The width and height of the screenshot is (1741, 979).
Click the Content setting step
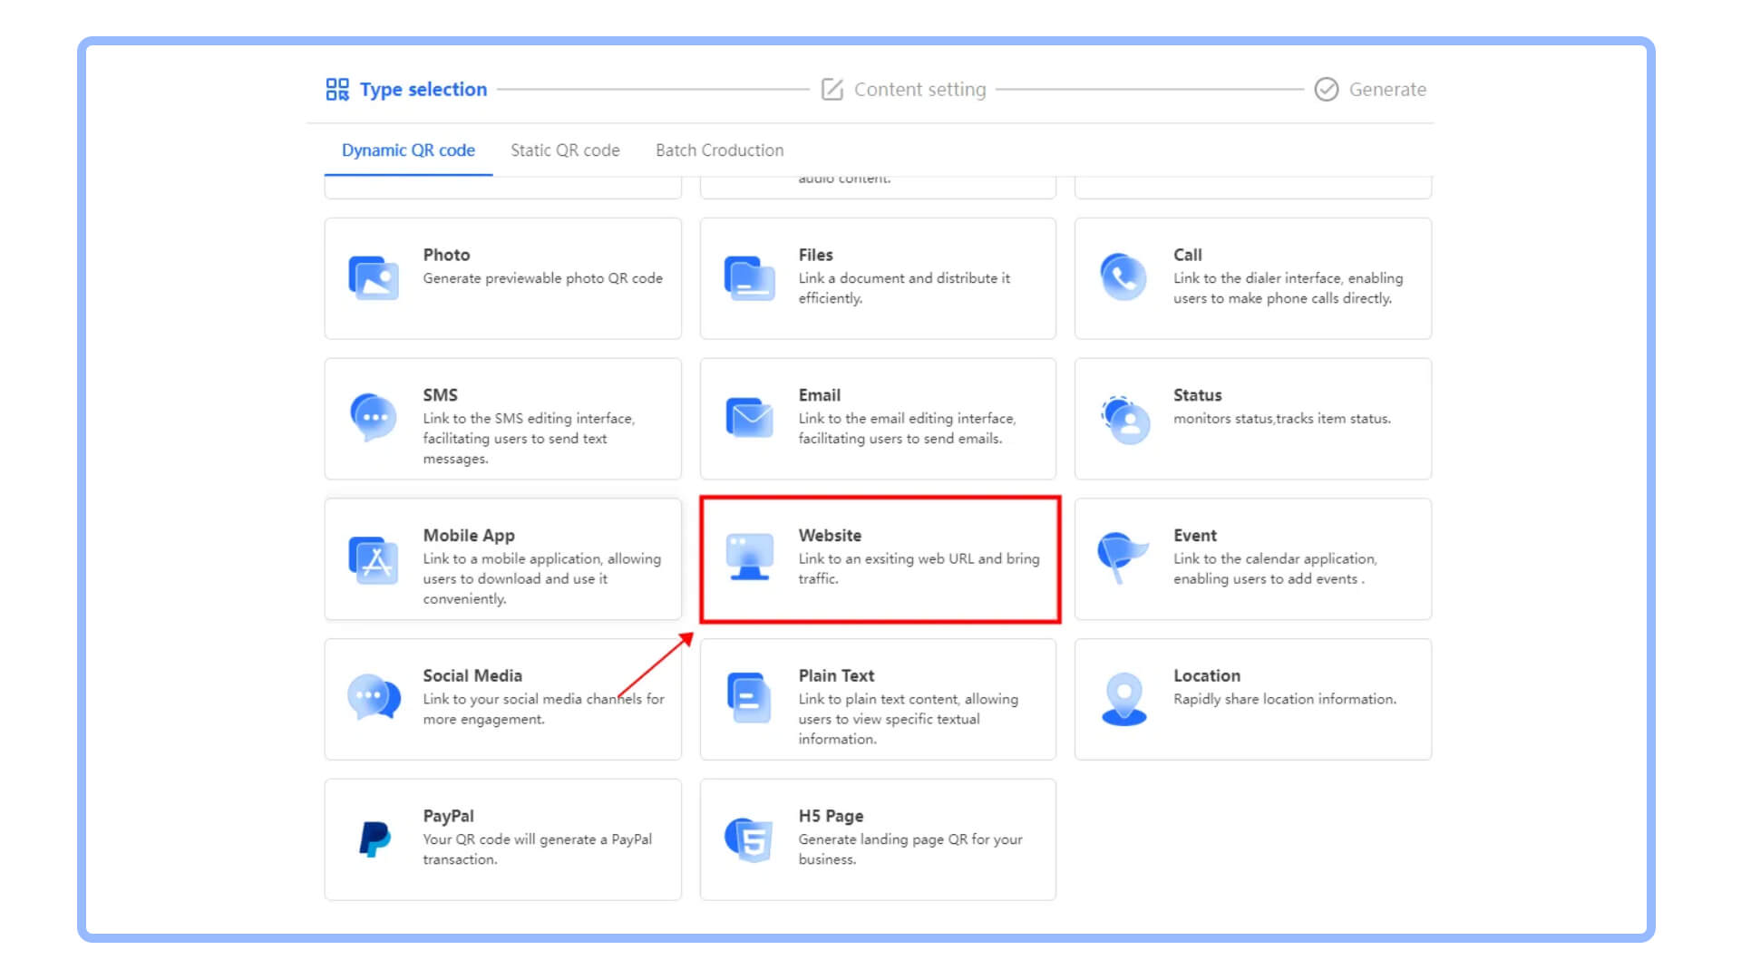[919, 90]
